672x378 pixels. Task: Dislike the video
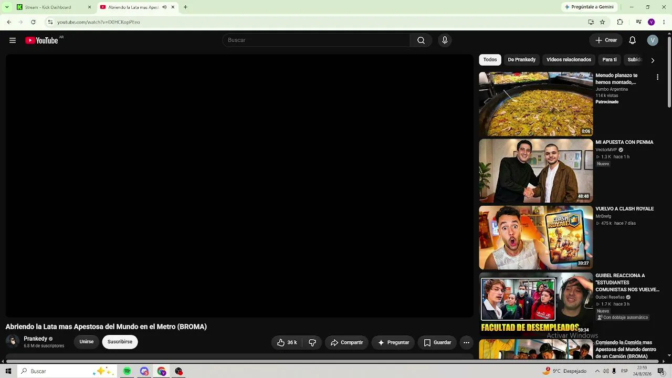pos(312,342)
